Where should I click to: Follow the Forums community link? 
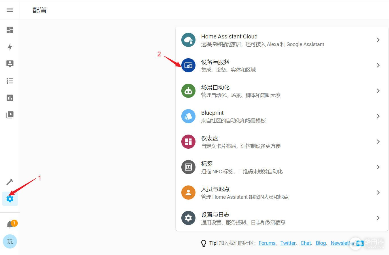267,243
